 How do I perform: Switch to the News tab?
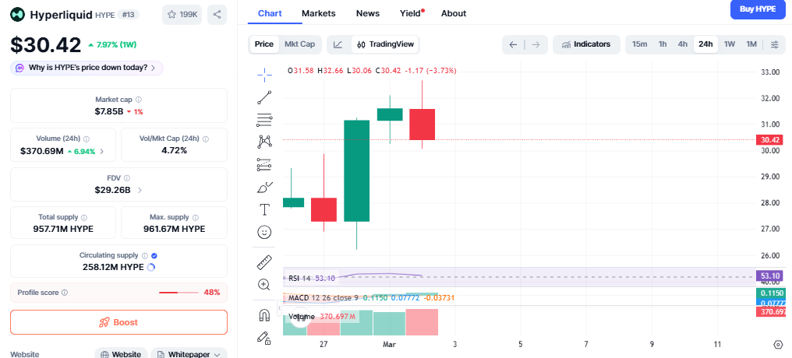368,13
